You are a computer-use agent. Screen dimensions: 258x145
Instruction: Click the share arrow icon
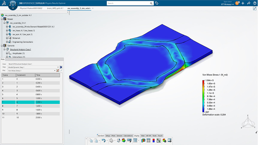(249, 3)
